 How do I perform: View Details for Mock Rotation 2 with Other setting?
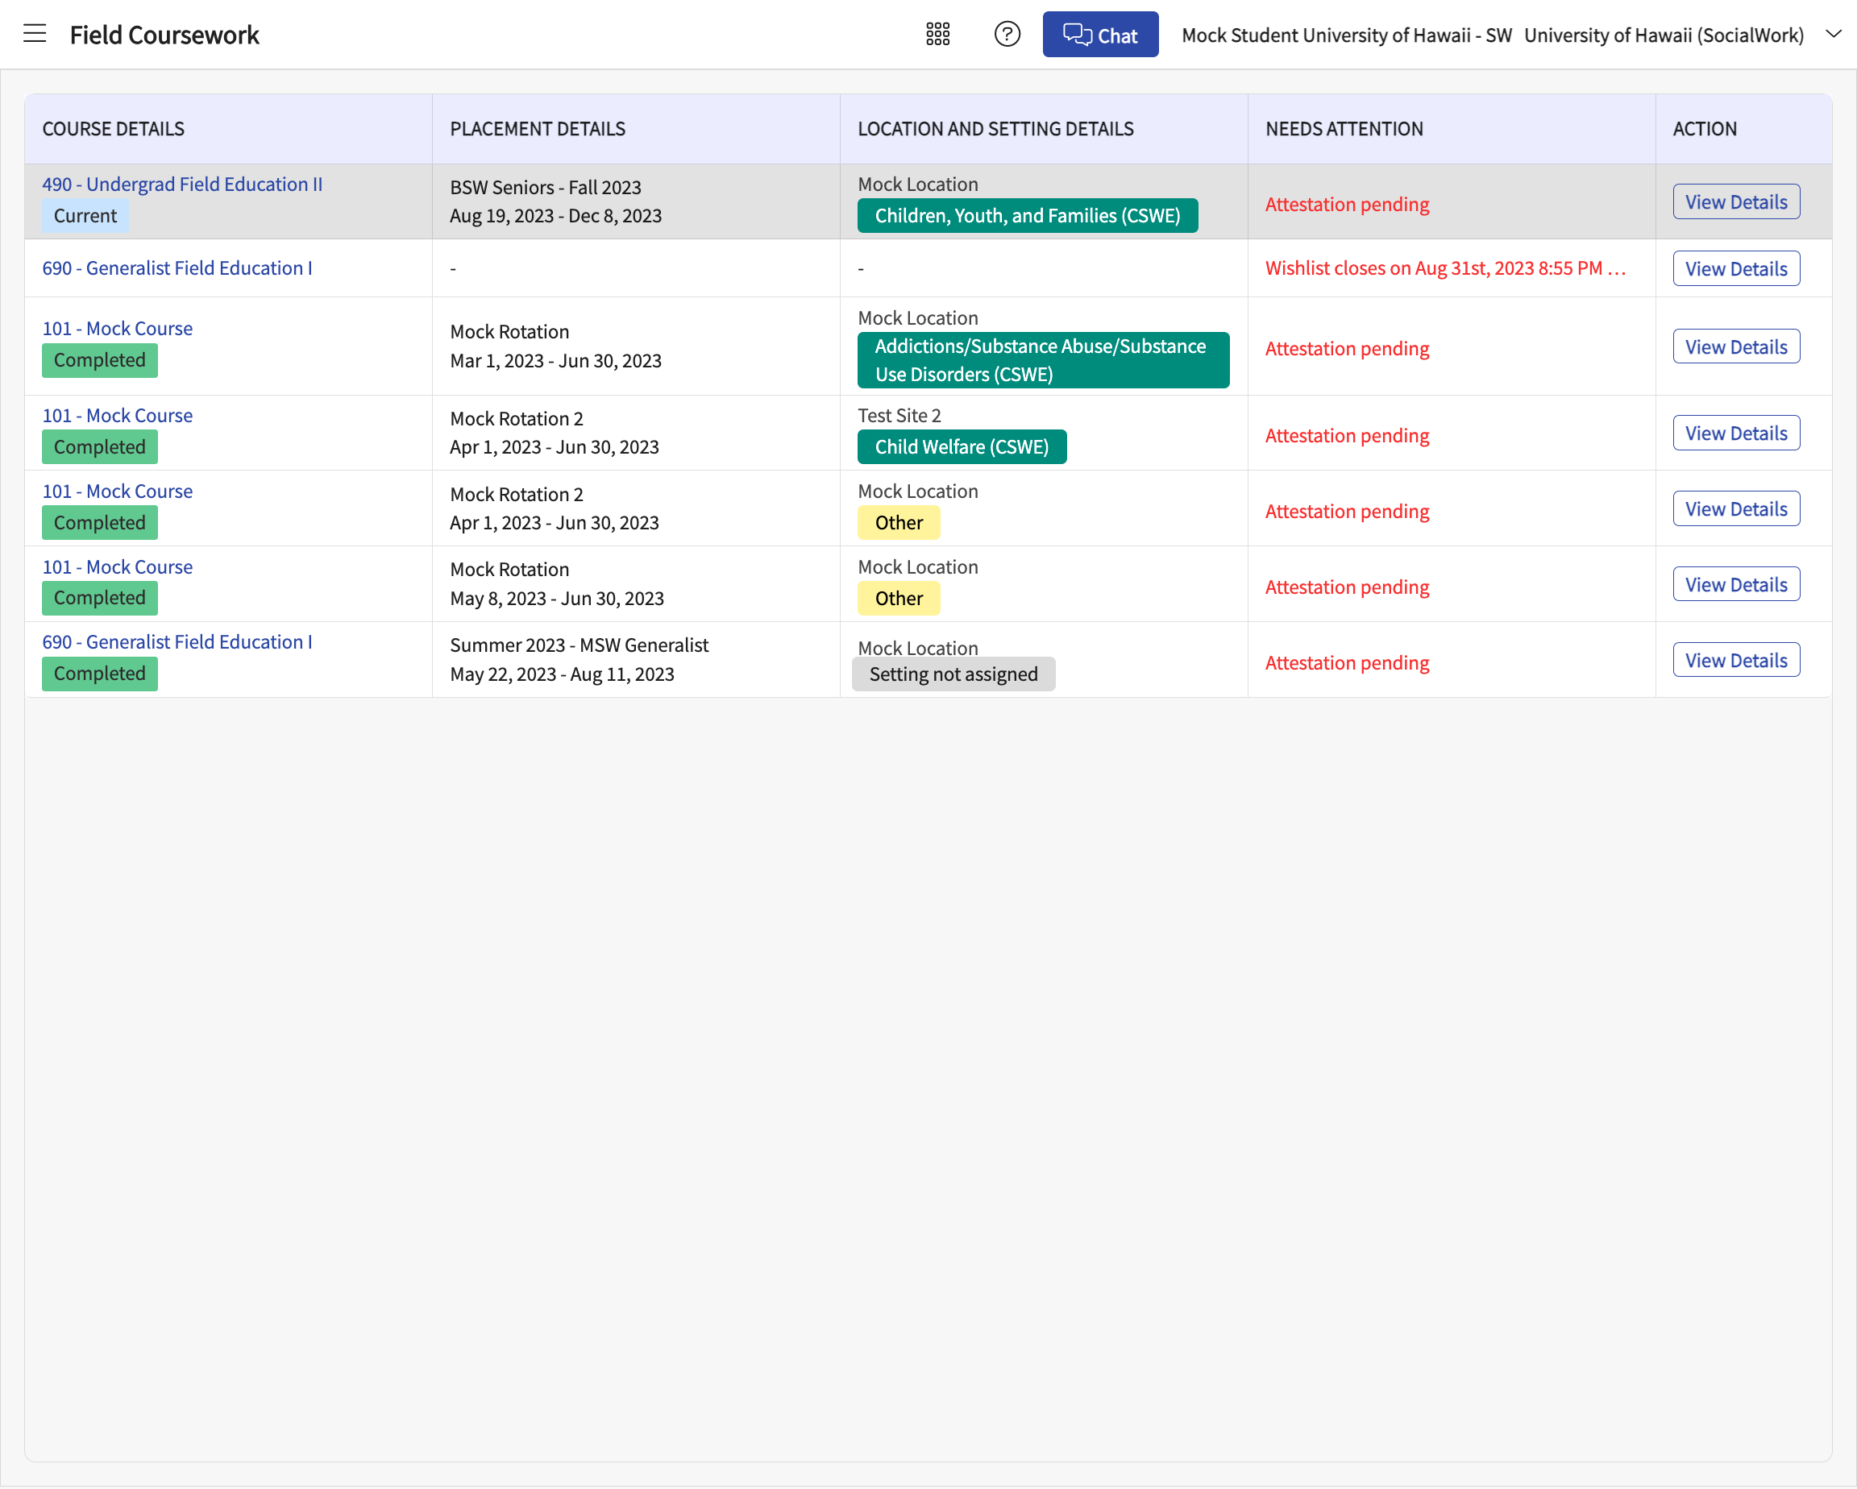tap(1735, 509)
